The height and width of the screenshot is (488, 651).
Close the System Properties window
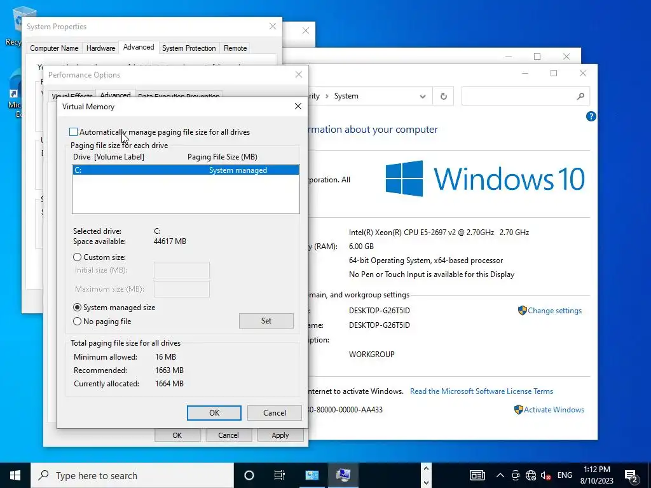[x=272, y=27]
